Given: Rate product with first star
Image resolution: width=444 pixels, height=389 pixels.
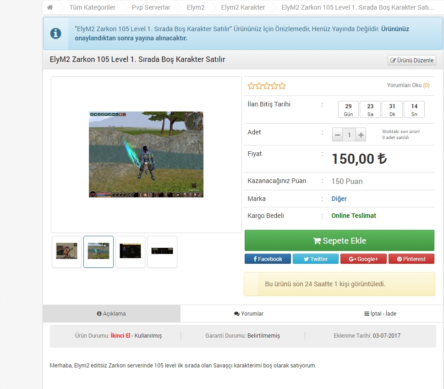Looking at the screenshot, I should click(251, 86).
